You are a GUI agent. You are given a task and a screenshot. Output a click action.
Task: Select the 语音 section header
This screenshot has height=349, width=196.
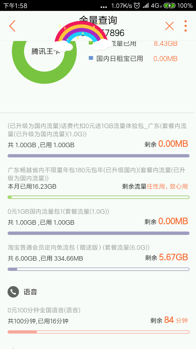(30, 292)
